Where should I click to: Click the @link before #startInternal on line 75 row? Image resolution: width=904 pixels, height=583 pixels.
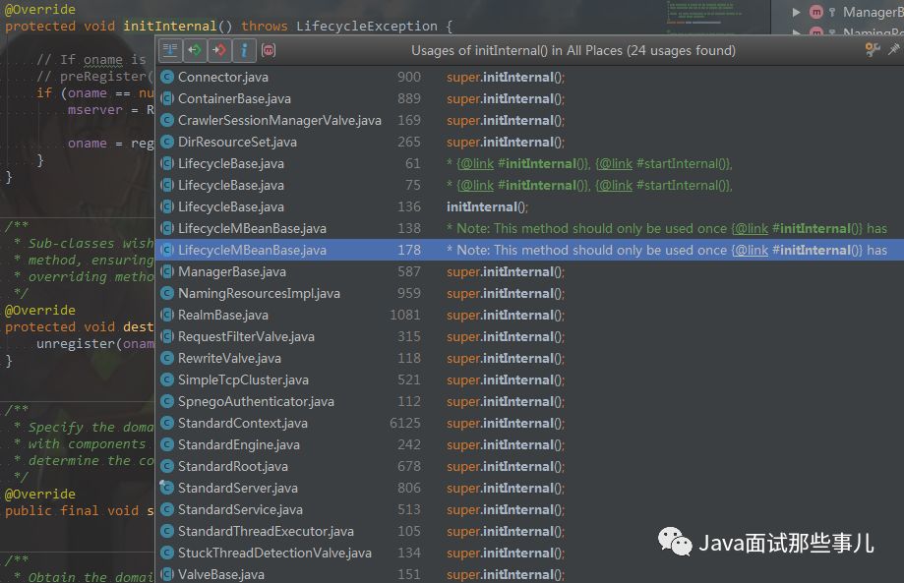pos(616,186)
